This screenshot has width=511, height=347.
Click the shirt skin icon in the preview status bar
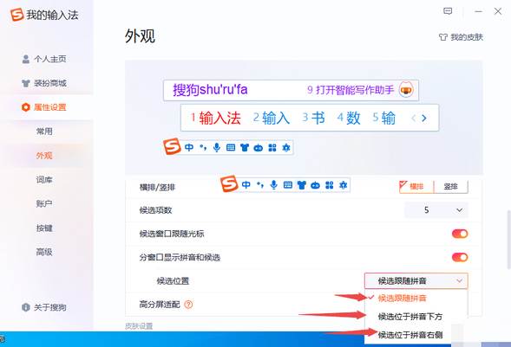click(x=245, y=148)
